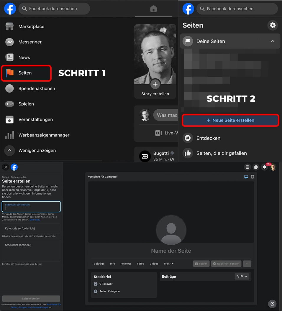This screenshot has height=311, width=282.
Task: Open the account profile picture menu
Action: pos(273,167)
